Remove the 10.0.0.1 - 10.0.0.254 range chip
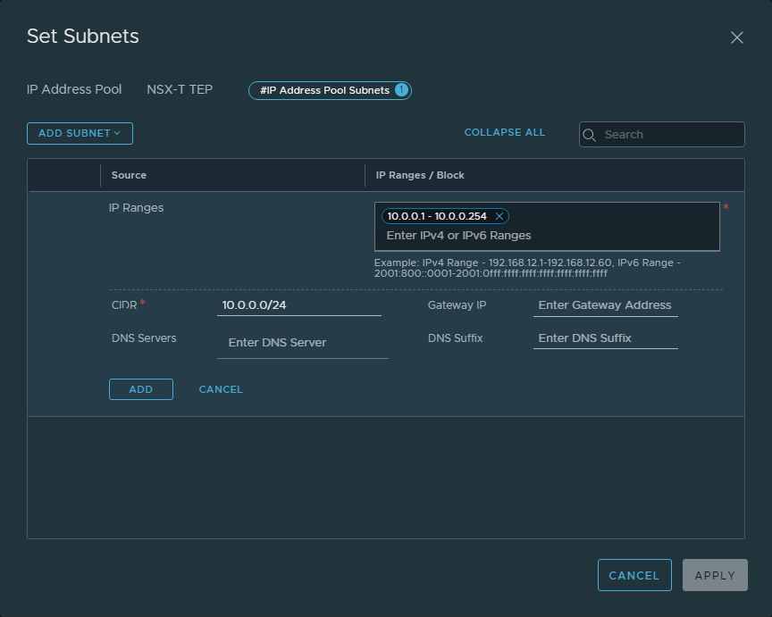772x617 pixels. [x=499, y=216]
